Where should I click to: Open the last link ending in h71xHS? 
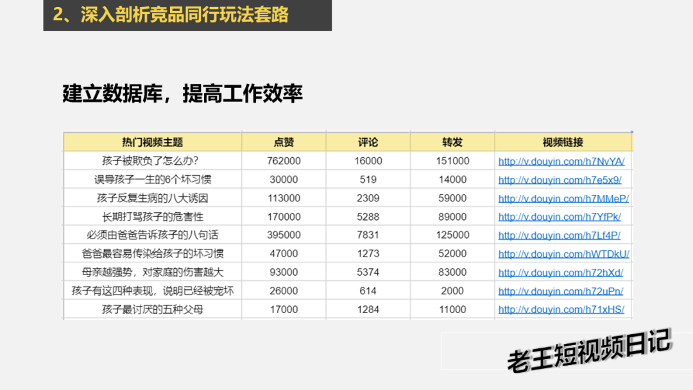click(x=561, y=310)
